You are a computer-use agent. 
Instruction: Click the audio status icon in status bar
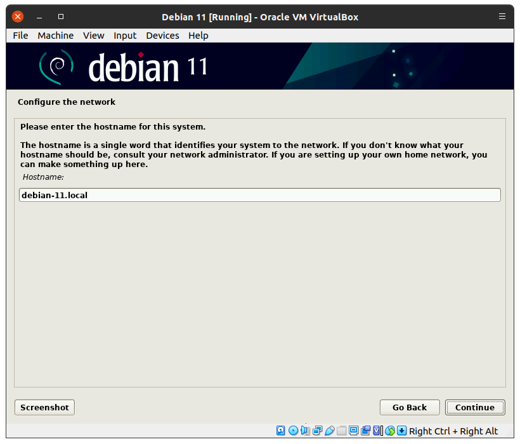(305, 431)
